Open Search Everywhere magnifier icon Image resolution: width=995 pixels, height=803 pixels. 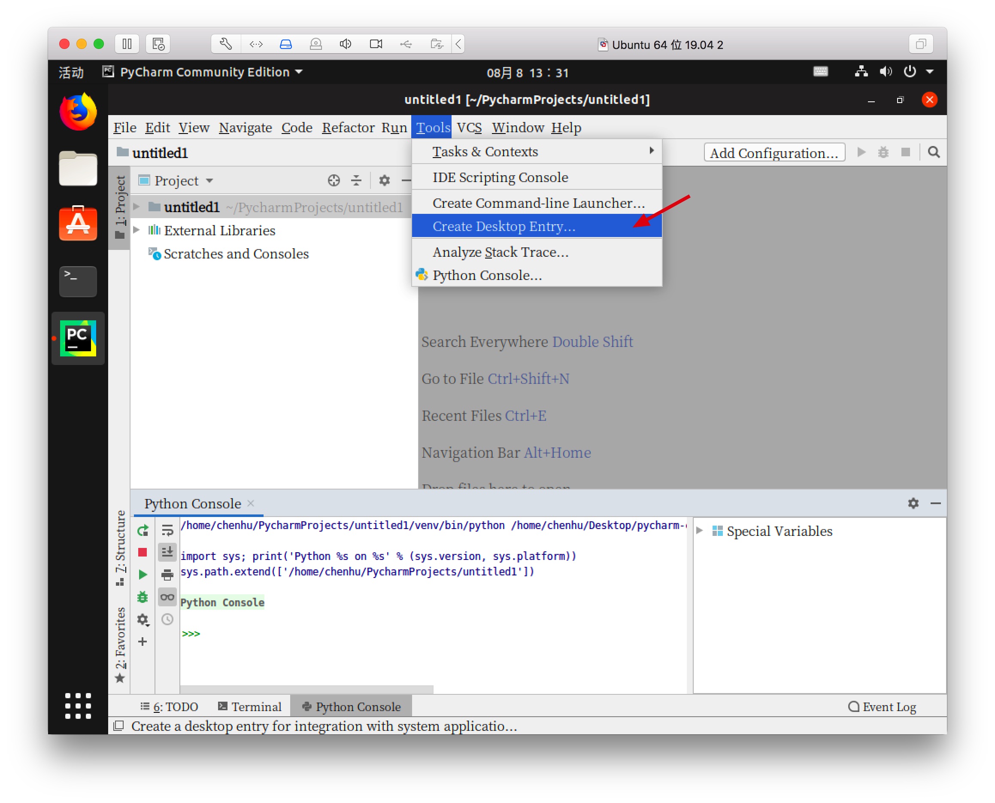coord(934,152)
